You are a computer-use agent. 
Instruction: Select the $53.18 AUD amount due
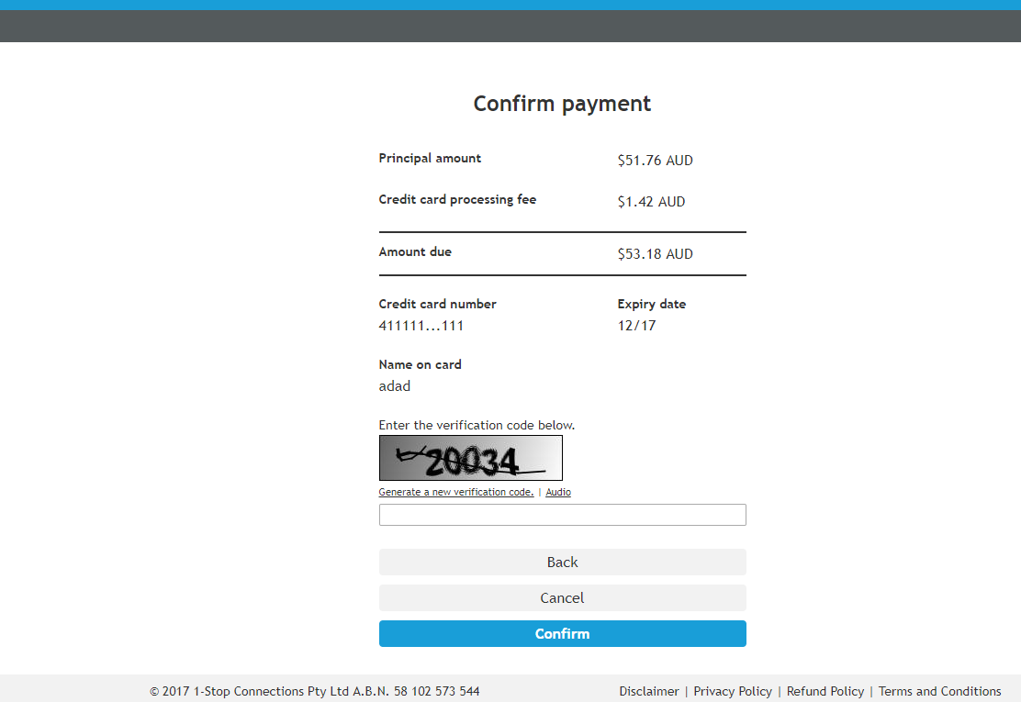click(x=655, y=254)
